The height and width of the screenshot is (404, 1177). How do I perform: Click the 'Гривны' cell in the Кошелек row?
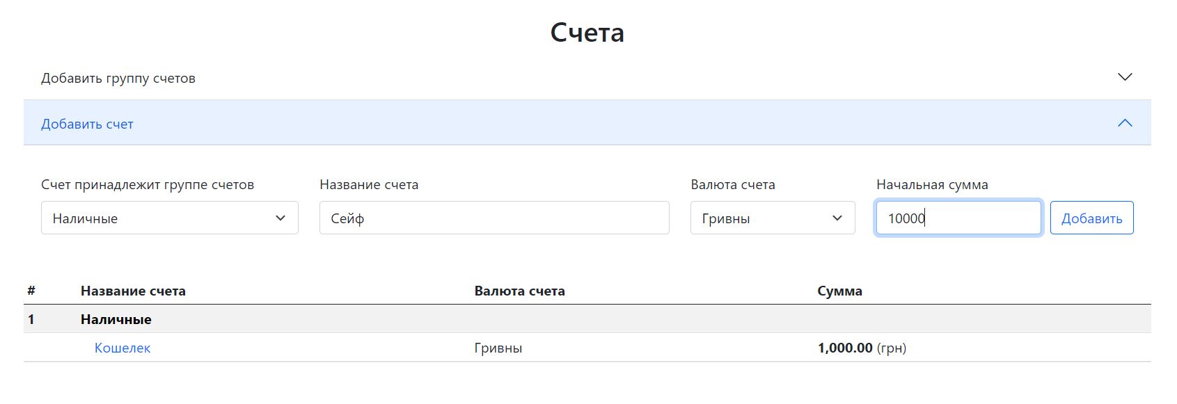pyautogui.click(x=498, y=348)
